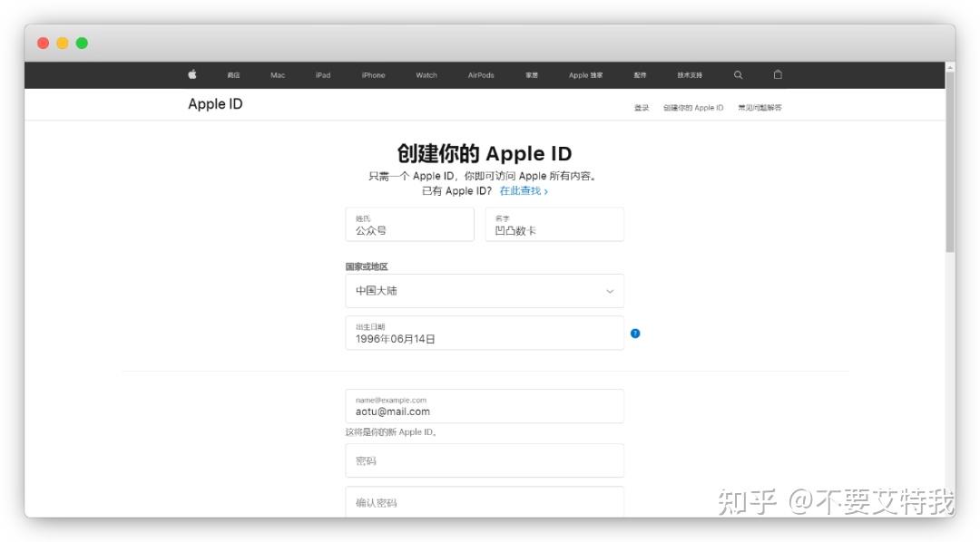
Task: Click the 姓氏 field containing 公众号
Action: [410, 225]
